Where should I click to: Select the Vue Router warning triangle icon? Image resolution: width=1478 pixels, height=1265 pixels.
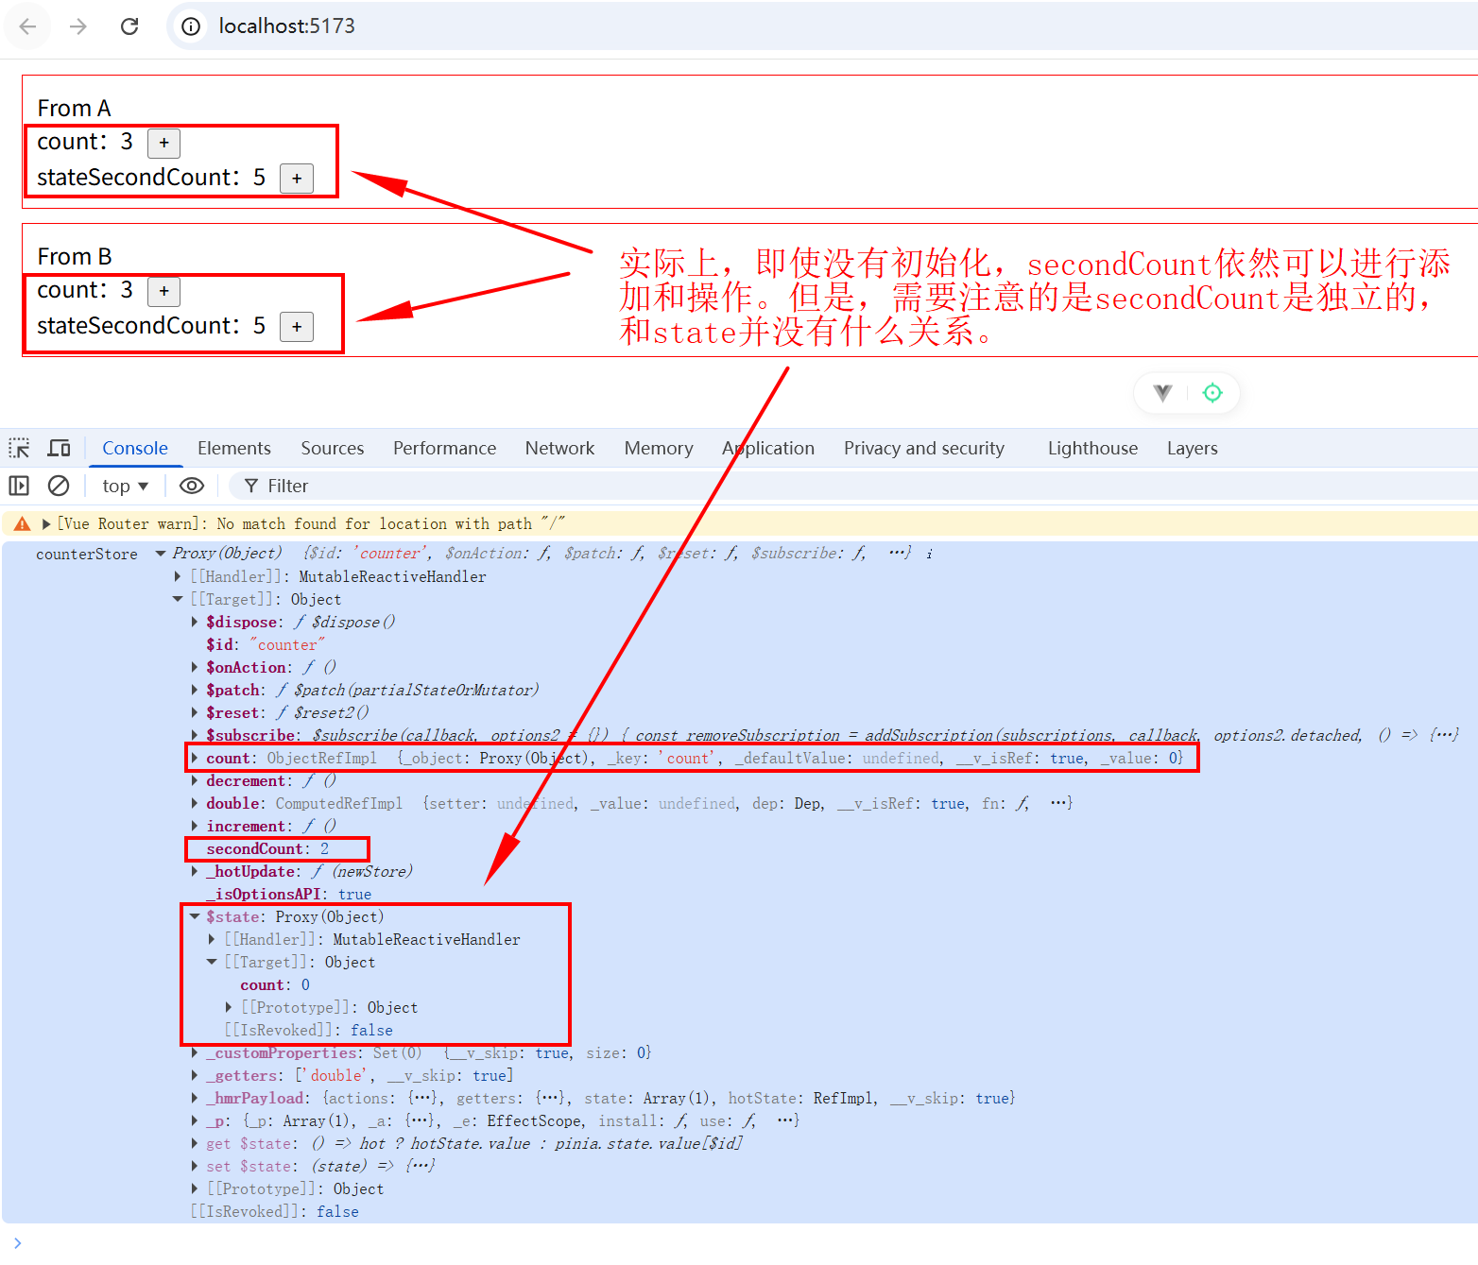coord(23,524)
